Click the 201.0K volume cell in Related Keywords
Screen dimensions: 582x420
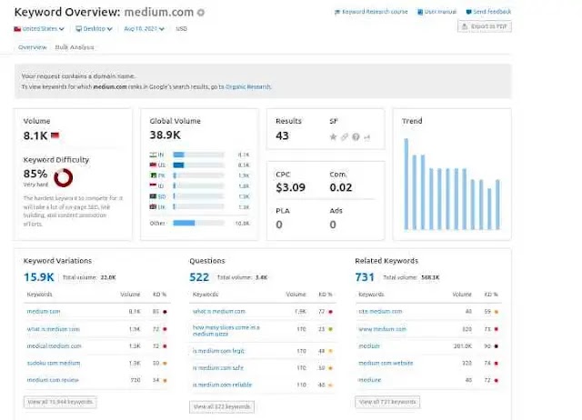point(463,345)
